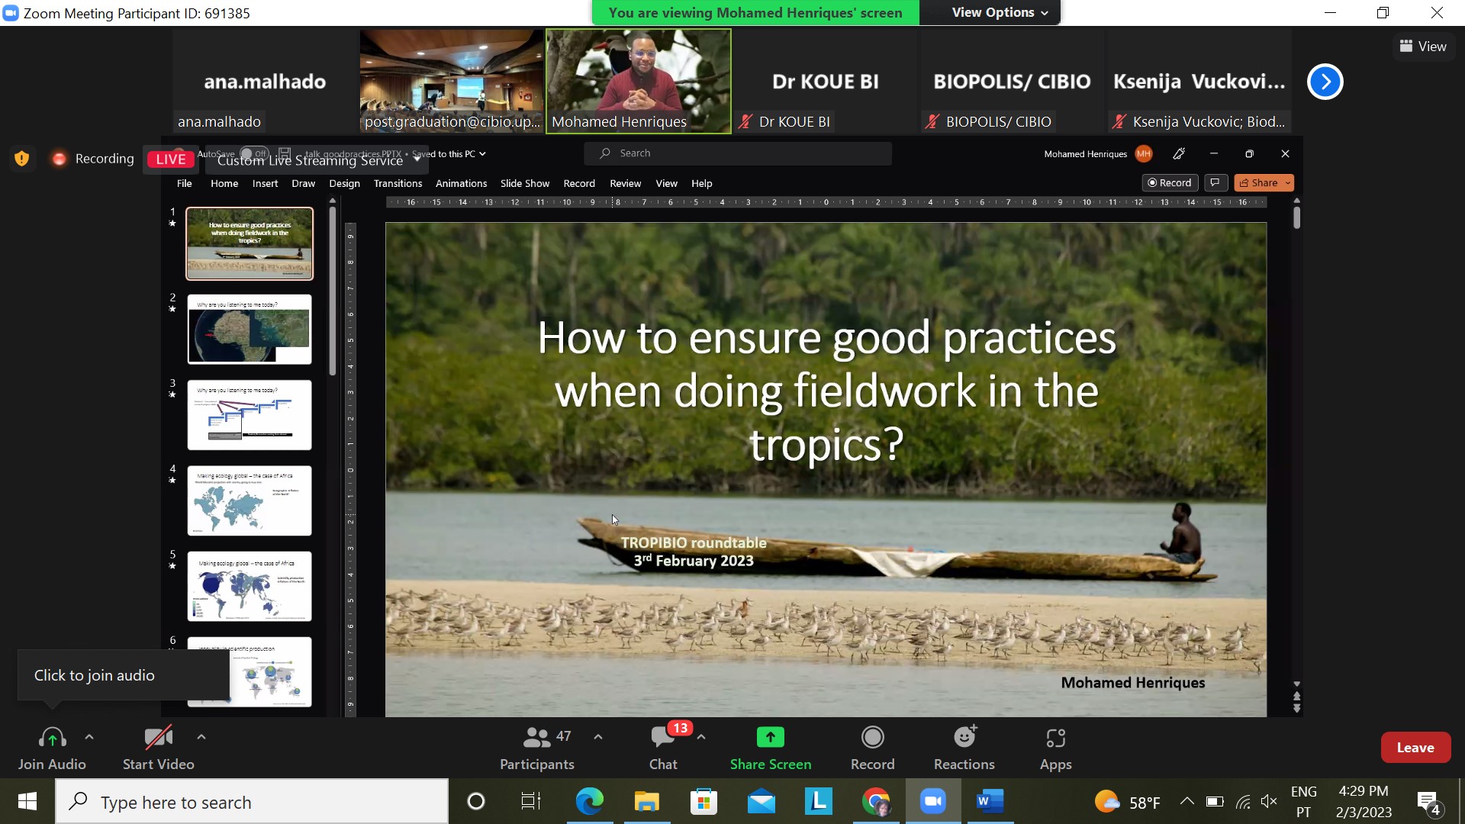The image size is (1465, 824).
Task: Click the Join Audio headphone icon
Action: pos(52,738)
